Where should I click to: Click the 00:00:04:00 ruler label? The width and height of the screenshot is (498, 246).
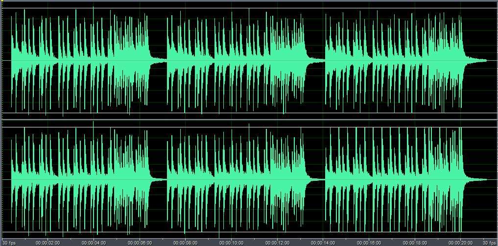coord(94,243)
